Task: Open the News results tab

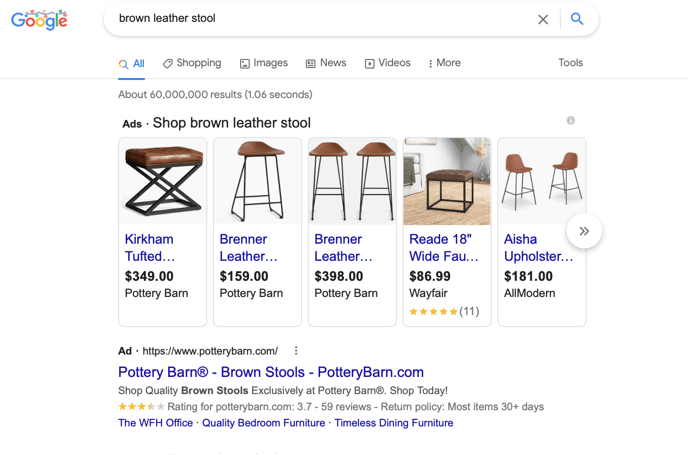Action: point(326,63)
